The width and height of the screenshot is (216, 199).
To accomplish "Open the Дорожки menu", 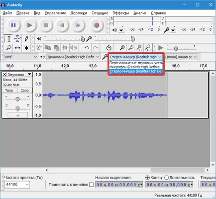I will pyautogui.click(x=79, y=13).
